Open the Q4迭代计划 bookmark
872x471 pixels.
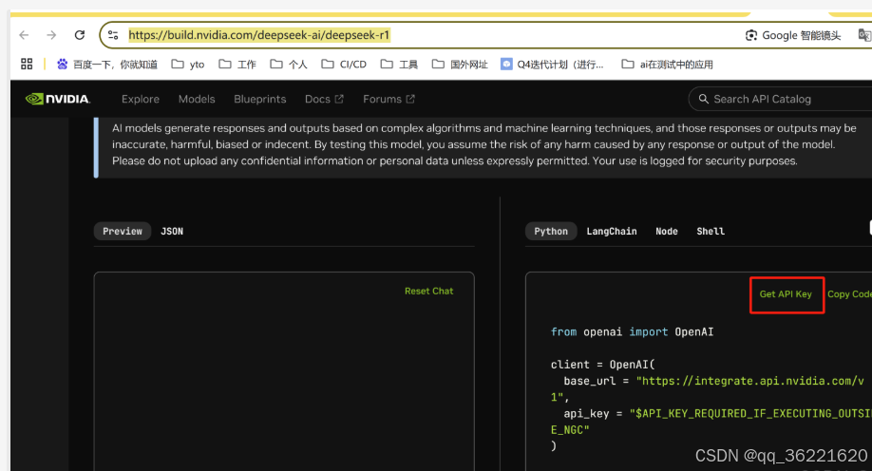pyautogui.click(x=552, y=65)
